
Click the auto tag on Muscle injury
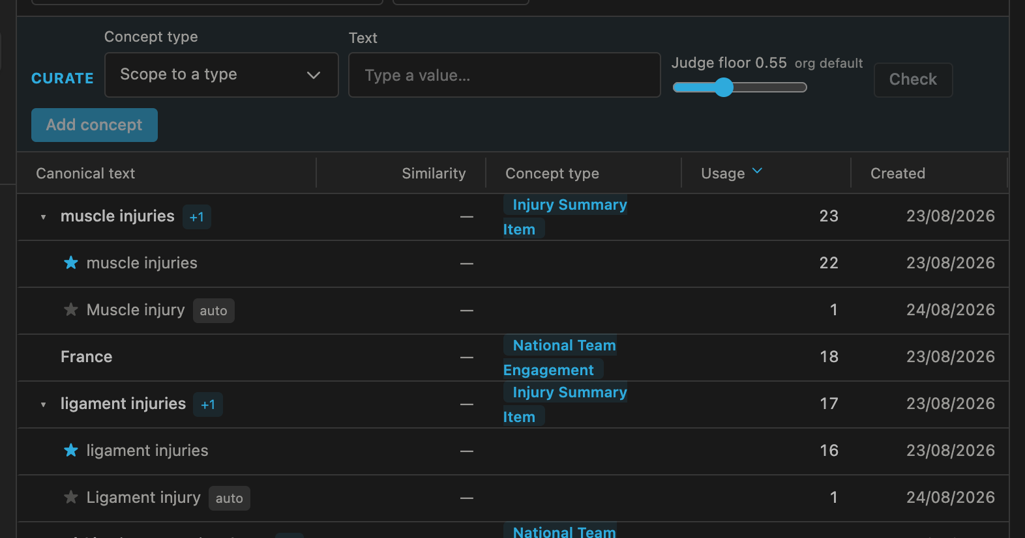click(214, 311)
